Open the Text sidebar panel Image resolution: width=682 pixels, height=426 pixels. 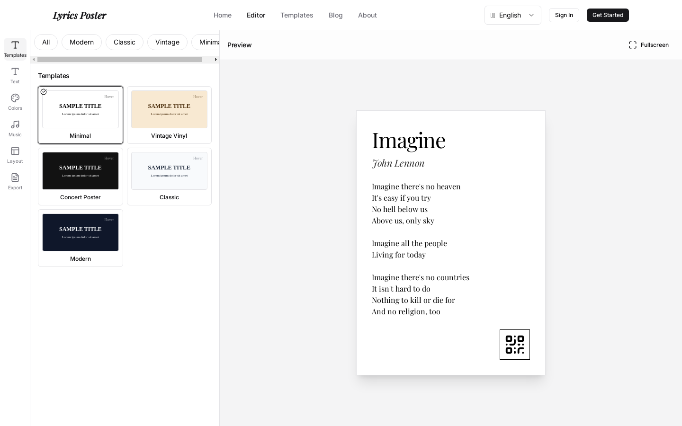point(15,76)
